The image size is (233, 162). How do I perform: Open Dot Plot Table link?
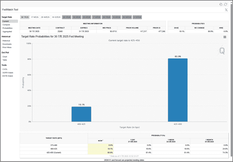tap(5, 60)
